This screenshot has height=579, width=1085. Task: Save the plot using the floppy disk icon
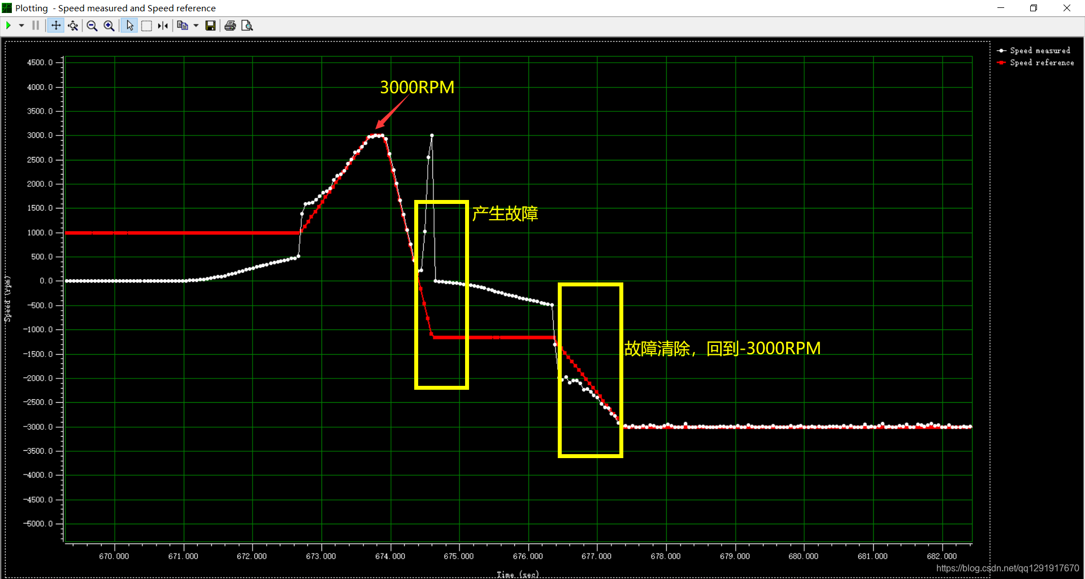click(210, 25)
